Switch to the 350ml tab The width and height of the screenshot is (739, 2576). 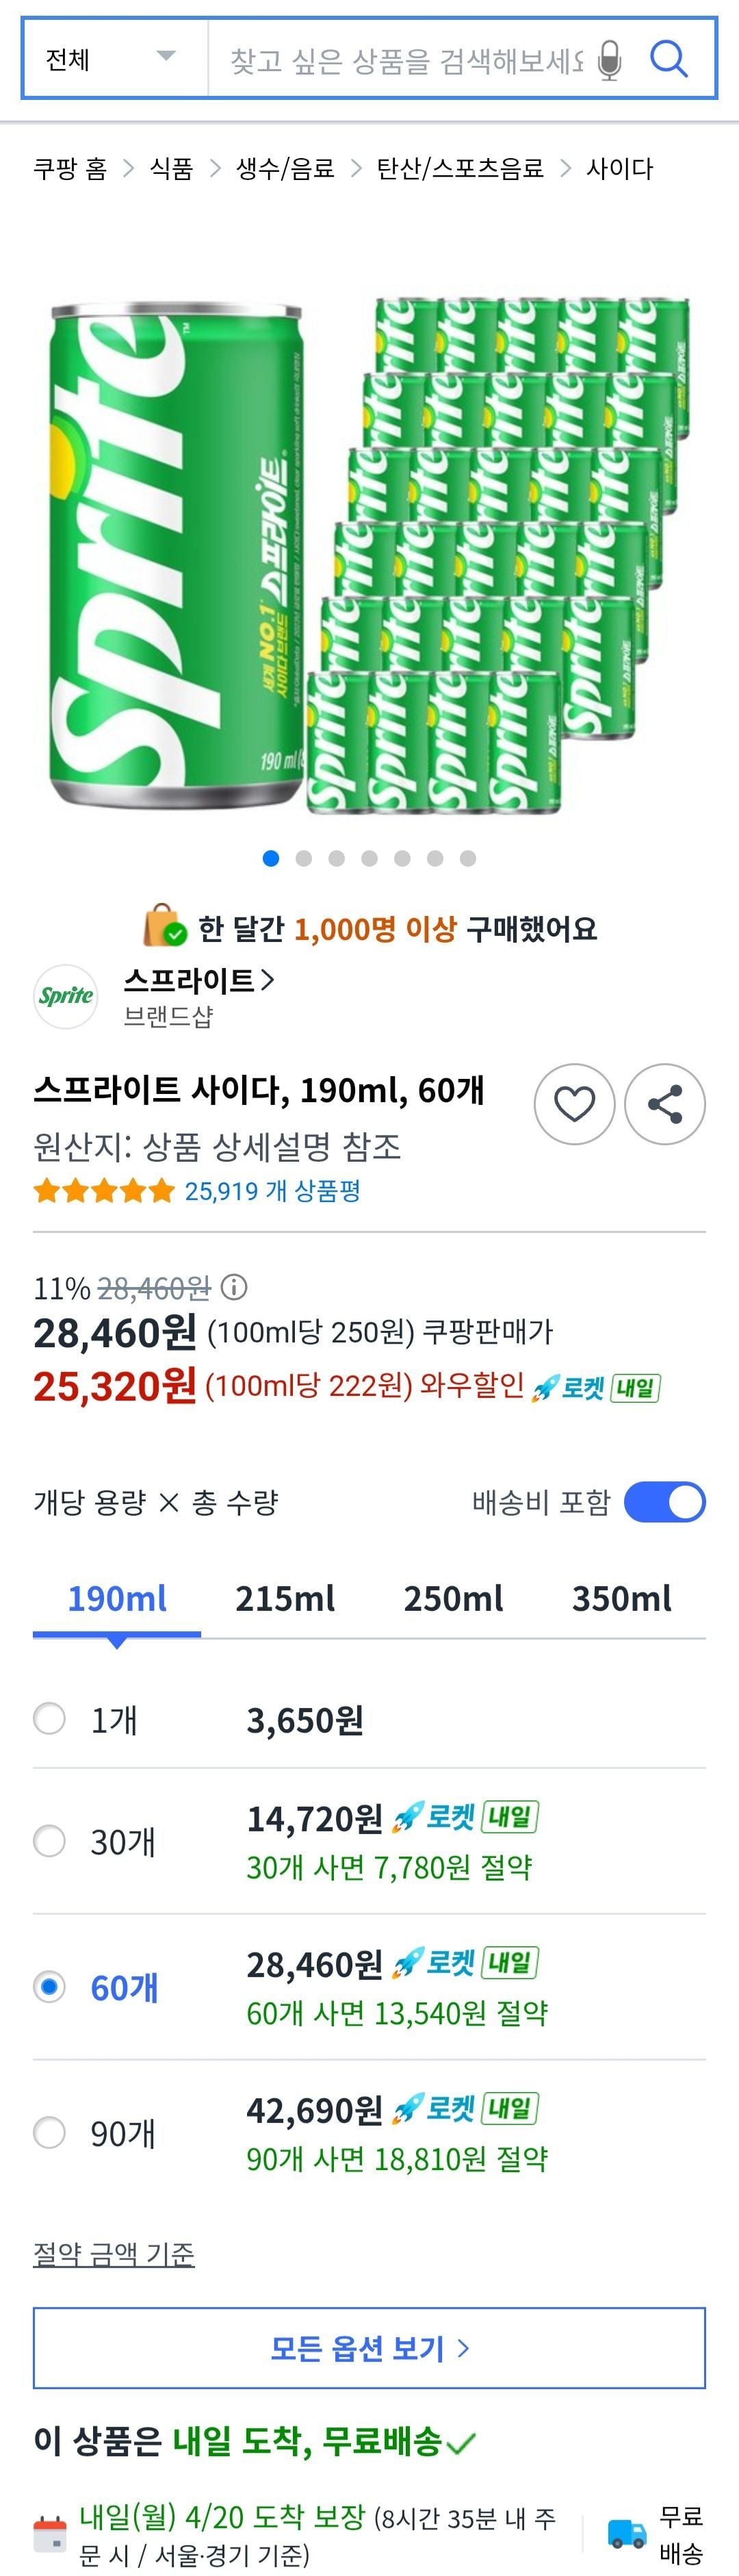[x=621, y=1599]
